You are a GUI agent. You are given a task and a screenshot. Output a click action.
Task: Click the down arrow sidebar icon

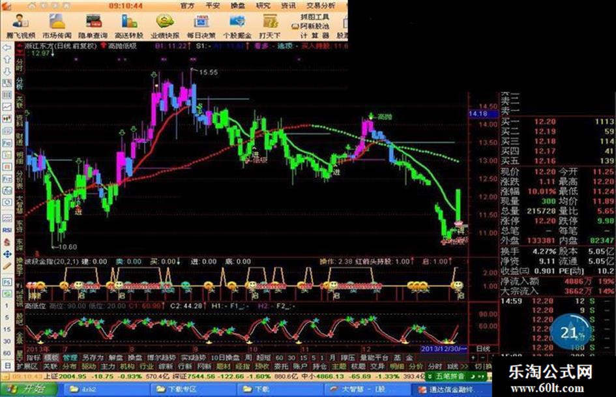(x=7, y=71)
